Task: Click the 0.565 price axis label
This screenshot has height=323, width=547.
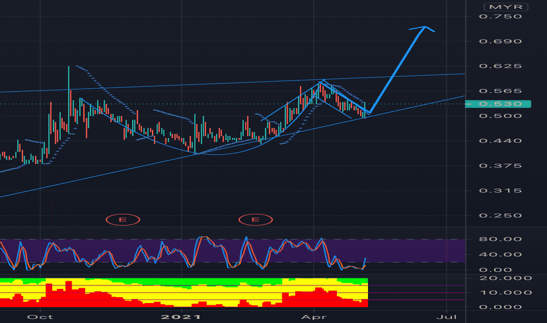Action: pos(500,91)
